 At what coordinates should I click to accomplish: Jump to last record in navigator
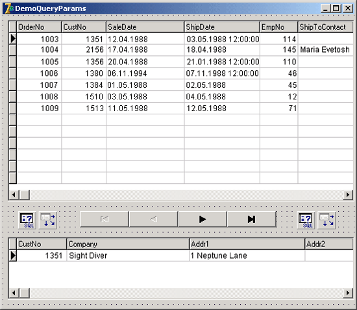[252, 219]
